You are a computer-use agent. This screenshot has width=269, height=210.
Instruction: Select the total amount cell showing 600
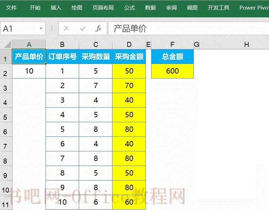point(172,71)
